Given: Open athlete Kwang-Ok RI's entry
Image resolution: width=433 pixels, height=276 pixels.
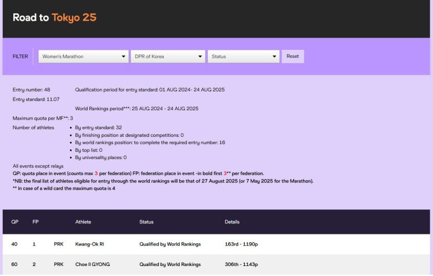Looking at the screenshot, I should [89, 244].
